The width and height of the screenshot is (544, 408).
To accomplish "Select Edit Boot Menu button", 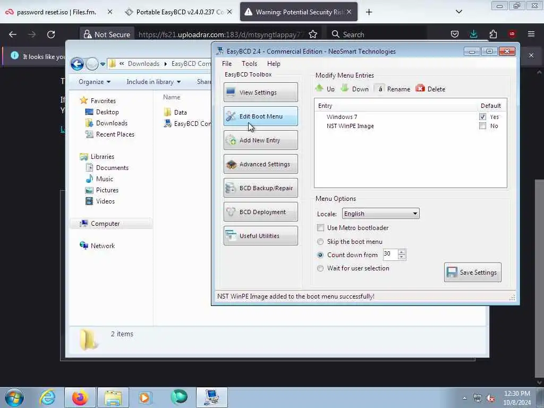I will tap(260, 116).
